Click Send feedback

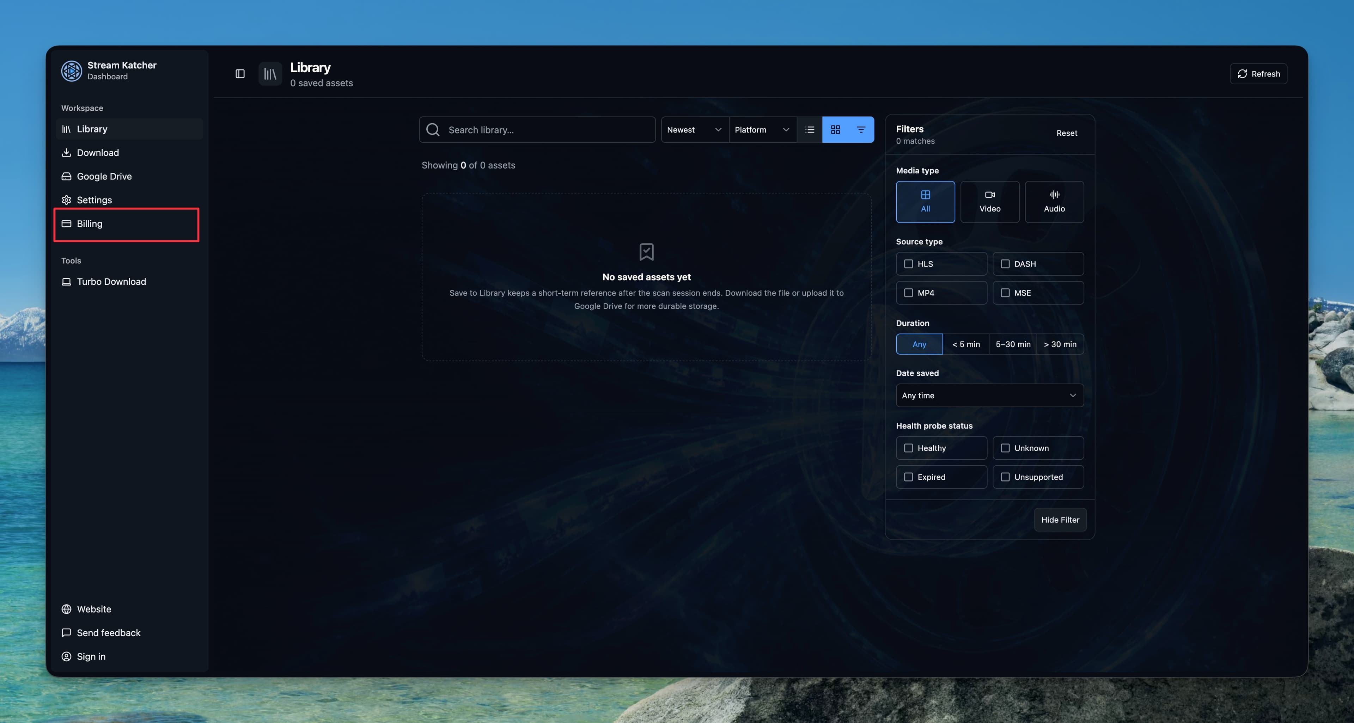point(129,633)
